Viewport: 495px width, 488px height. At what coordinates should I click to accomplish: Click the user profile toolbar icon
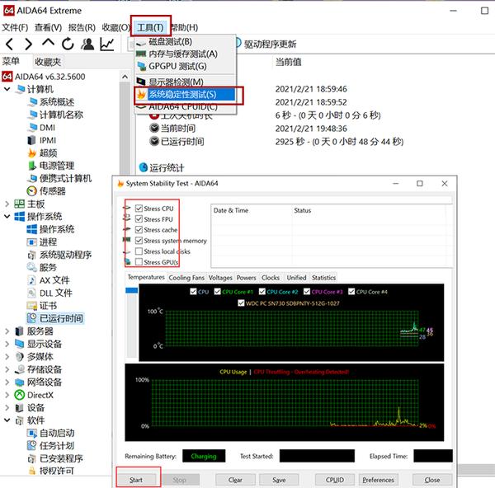coord(87,44)
